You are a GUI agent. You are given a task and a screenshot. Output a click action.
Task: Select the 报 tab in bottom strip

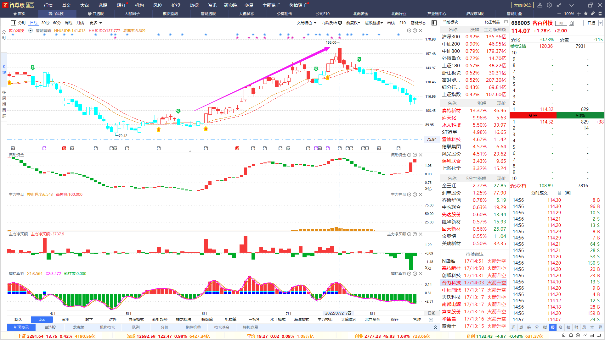tap(553, 327)
